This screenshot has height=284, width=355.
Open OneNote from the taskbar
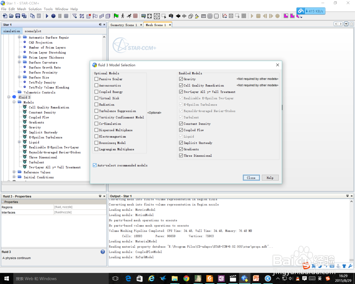coord(221,278)
